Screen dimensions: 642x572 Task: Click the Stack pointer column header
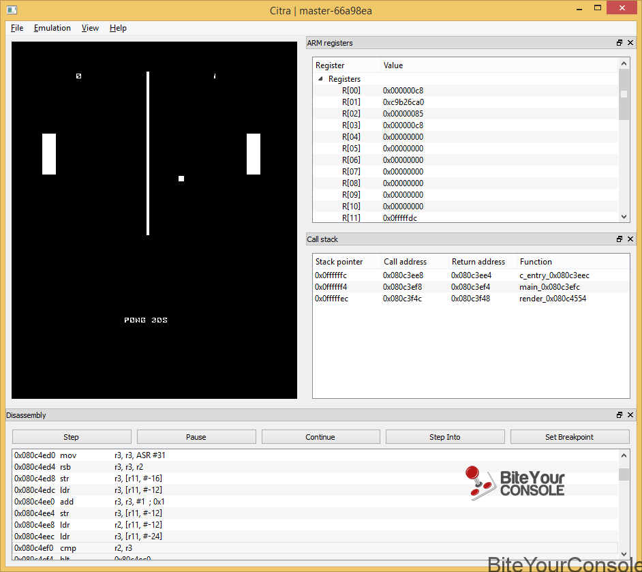346,262
